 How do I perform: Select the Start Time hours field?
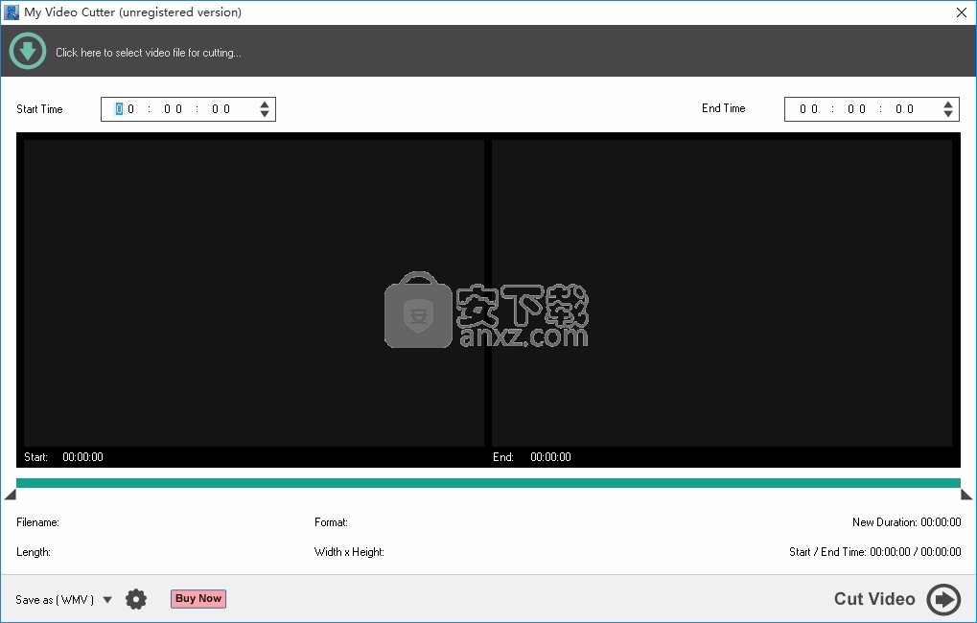125,109
